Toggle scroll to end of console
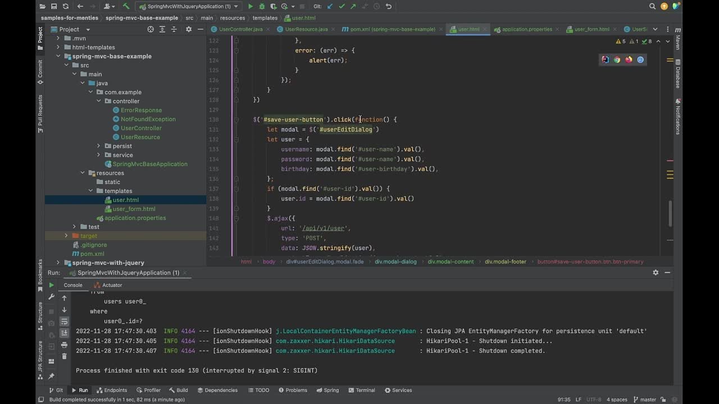The height and width of the screenshot is (404, 719). 64,333
